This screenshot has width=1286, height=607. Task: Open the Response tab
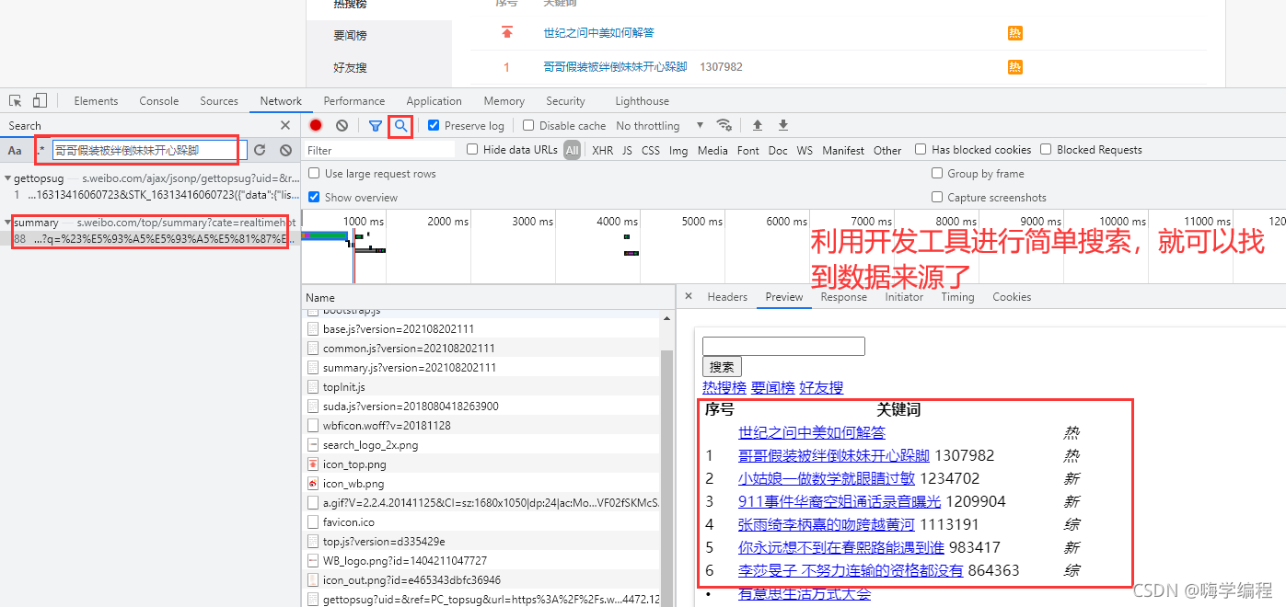pos(843,296)
